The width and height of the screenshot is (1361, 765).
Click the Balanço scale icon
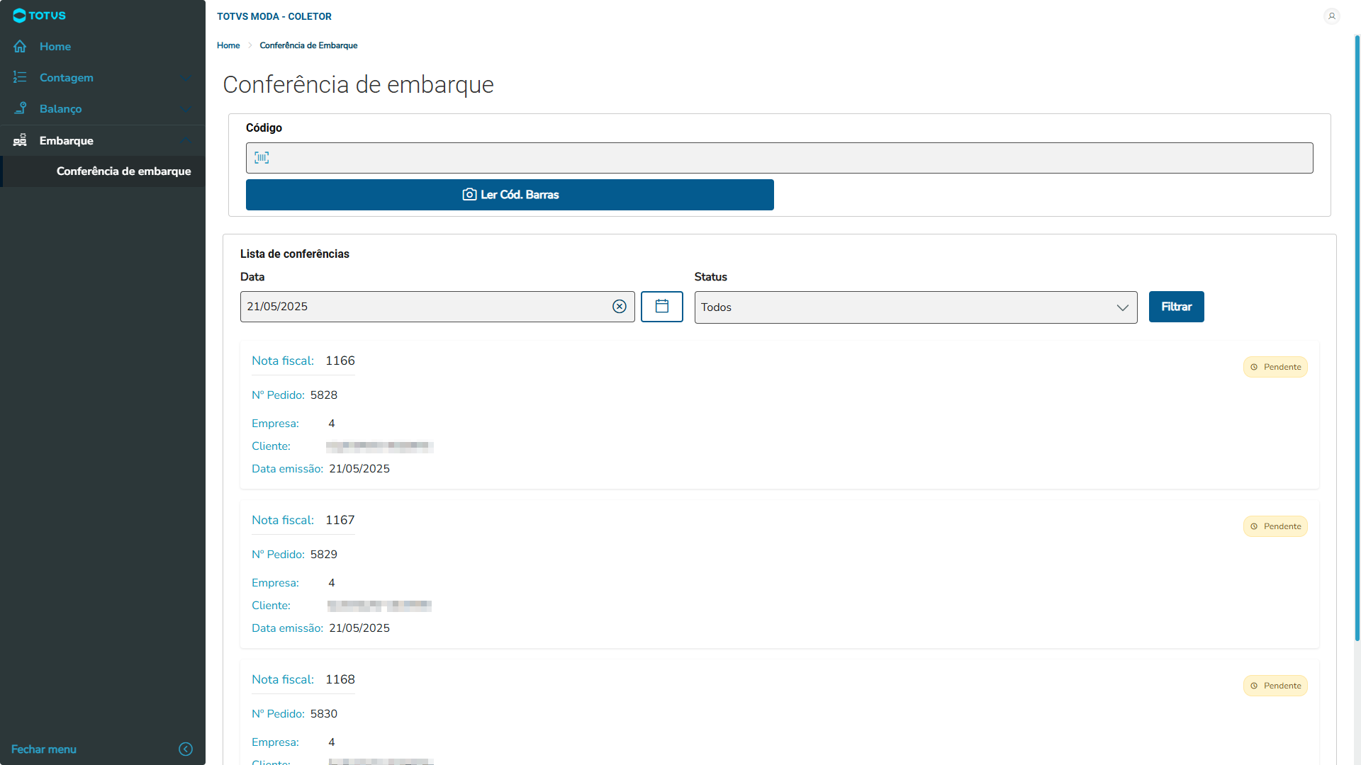point(20,109)
